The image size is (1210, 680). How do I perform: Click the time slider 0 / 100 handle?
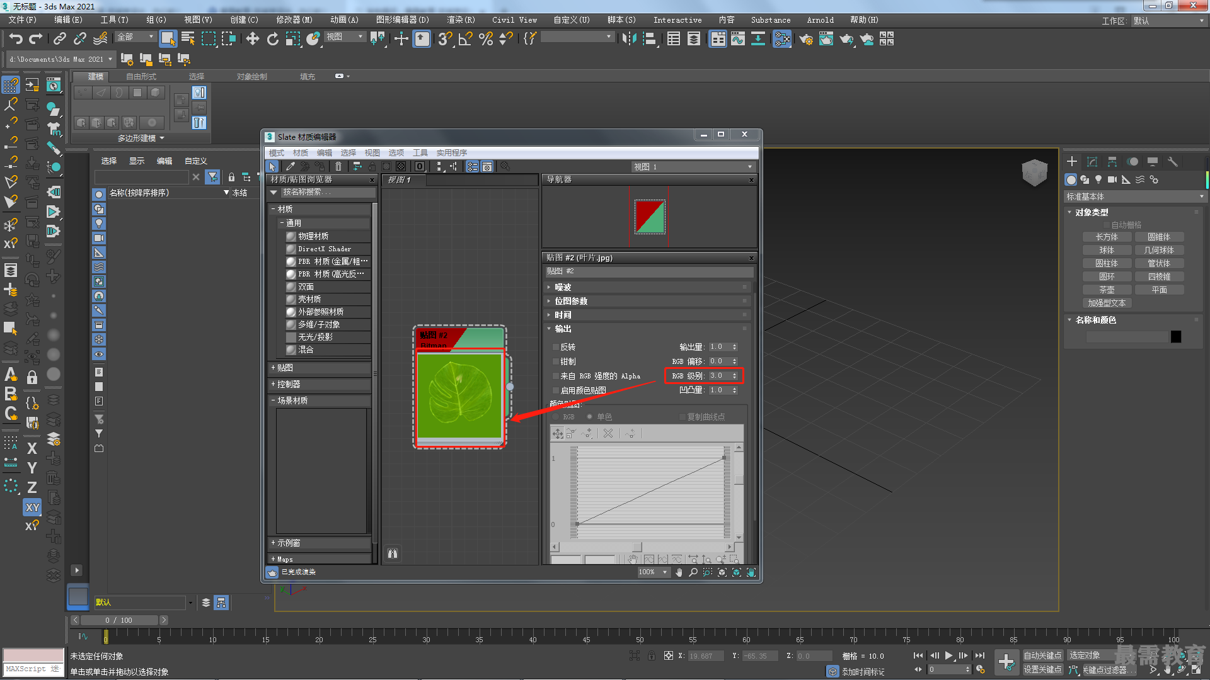click(x=118, y=620)
